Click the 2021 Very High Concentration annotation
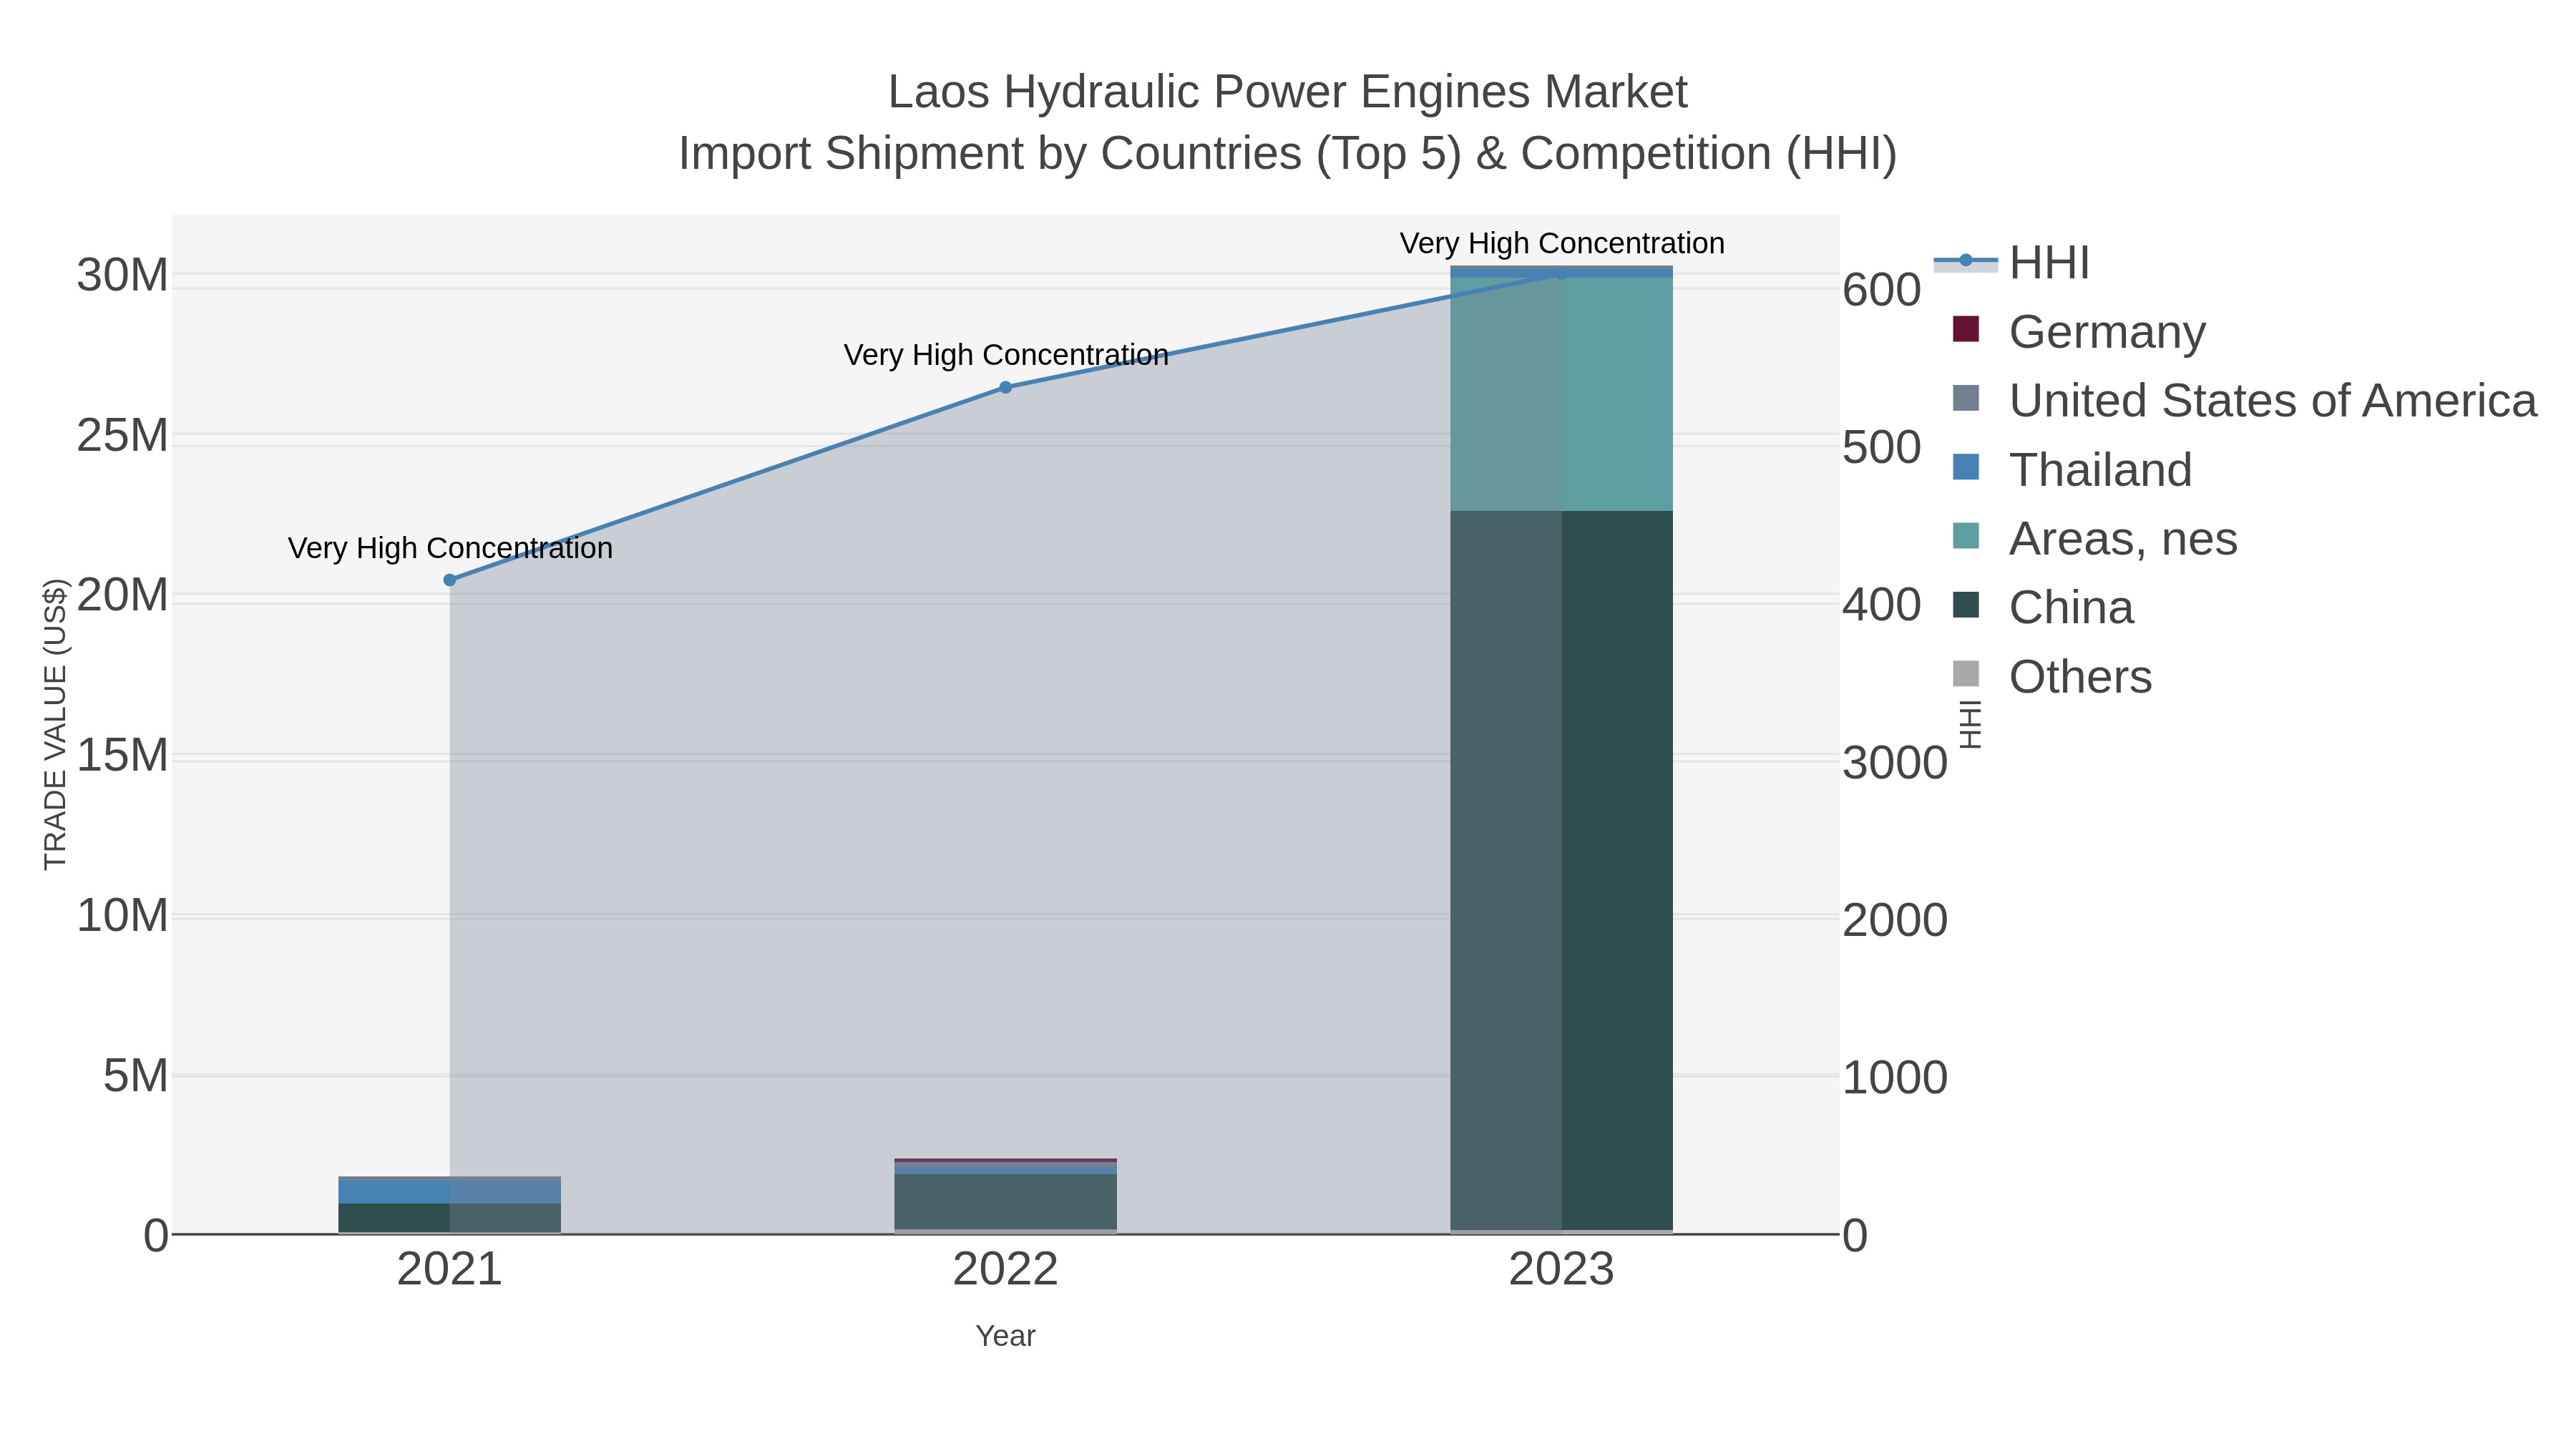Image resolution: width=2576 pixels, height=1449 pixels. (450, 548)
